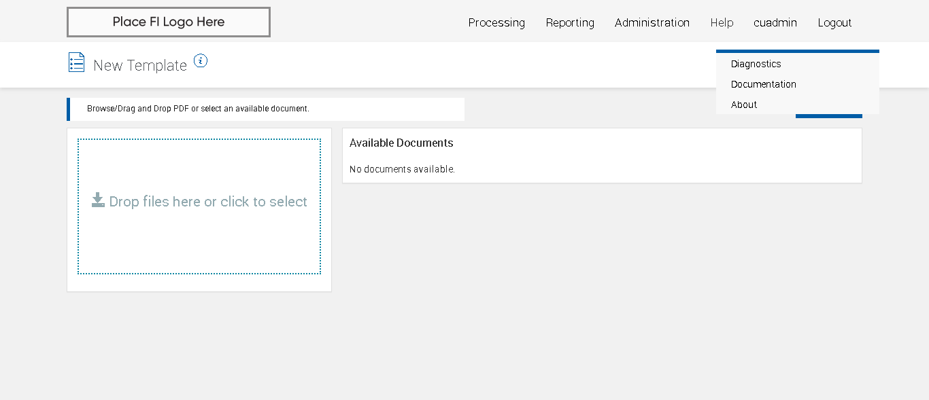Click the Available Documents heading

pyautogui.click(x=401, y=143)
